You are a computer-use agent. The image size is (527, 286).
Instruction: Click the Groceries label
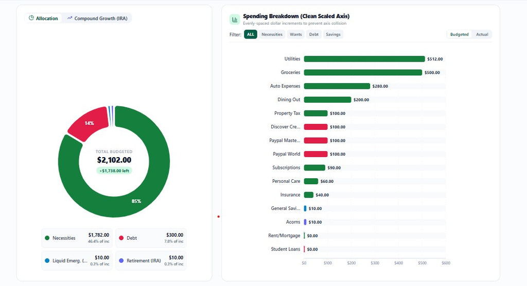pos(290,72)
